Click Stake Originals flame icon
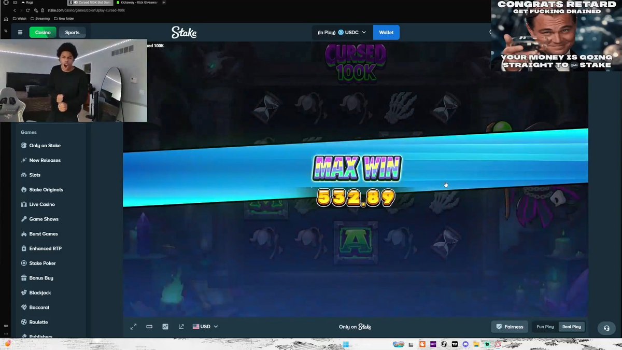Viewport: 622px width, 350px height. (24, 190)
